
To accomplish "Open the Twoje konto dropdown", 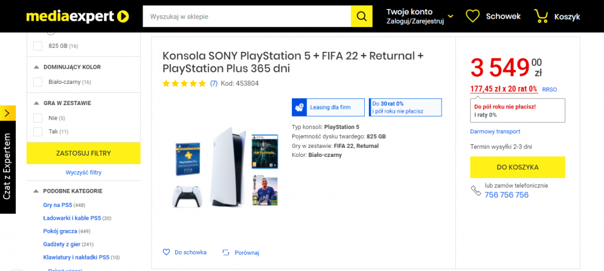I will click(x=420, y=16).
